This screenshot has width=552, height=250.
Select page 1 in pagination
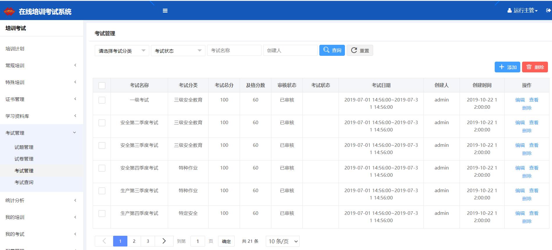click(120, 241)
